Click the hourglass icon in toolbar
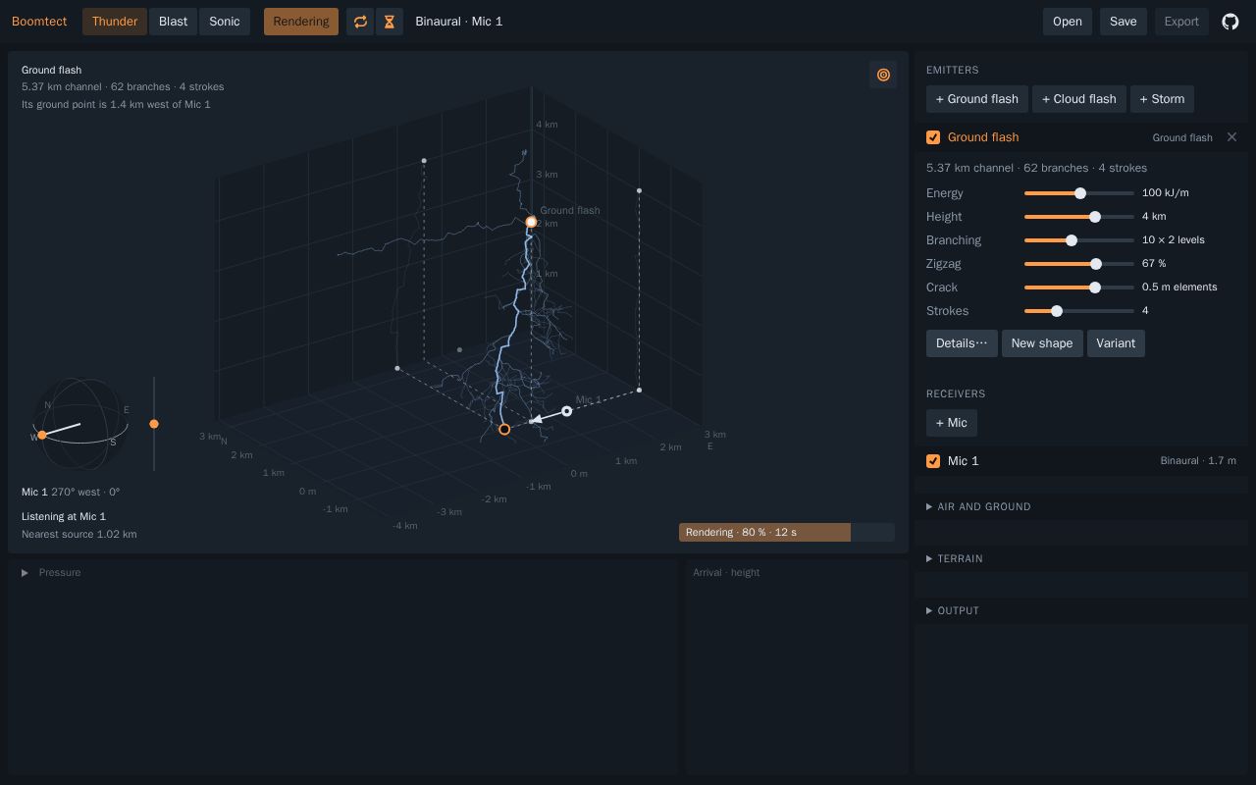1256x785 pixels. pos(390,22)
